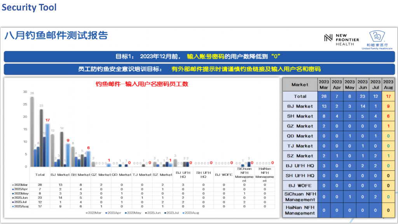Click the GZ Market row label in the summary table
The width and height of the screenshot is (398, 224).
click(300, 126)
